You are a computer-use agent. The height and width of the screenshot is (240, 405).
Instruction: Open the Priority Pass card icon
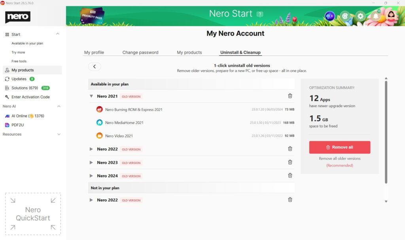click(x=93, y=16)
